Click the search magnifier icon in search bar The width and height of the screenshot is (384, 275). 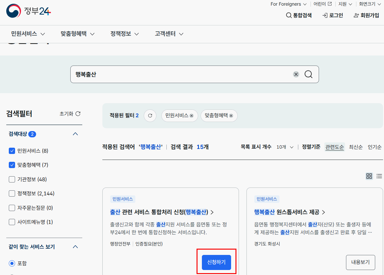click(x=308, y=74)
